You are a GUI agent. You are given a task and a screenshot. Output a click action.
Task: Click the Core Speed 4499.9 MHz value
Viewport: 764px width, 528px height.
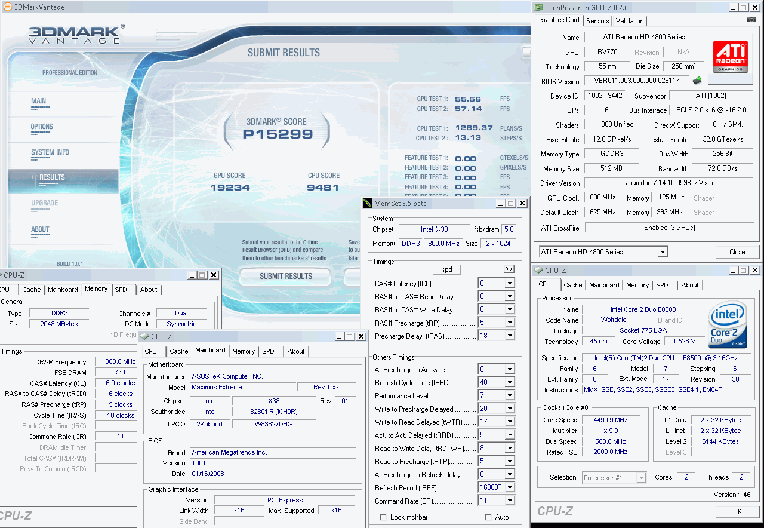[x=611, y=420]
